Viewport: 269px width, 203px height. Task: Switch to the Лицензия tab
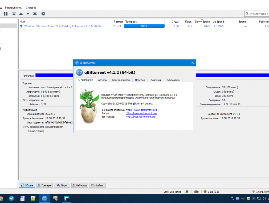(156, 80)
